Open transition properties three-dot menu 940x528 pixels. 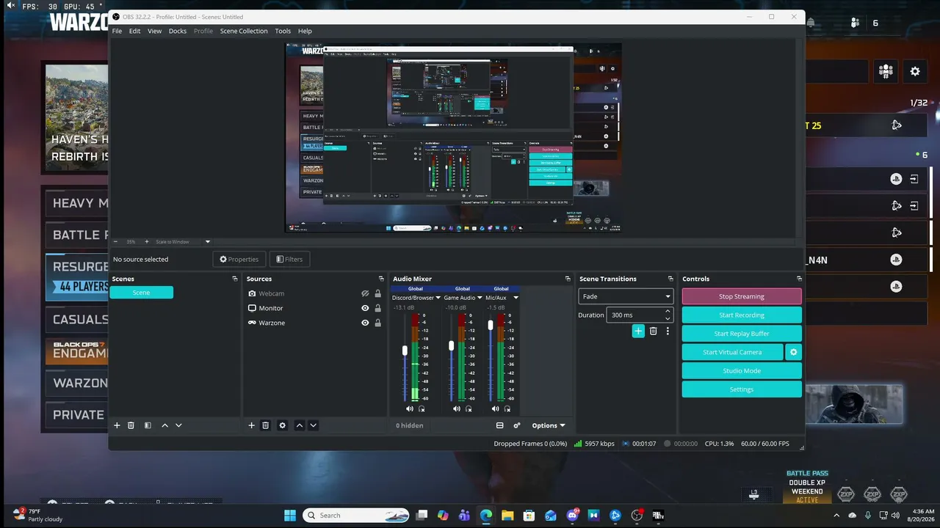[668, 331]
